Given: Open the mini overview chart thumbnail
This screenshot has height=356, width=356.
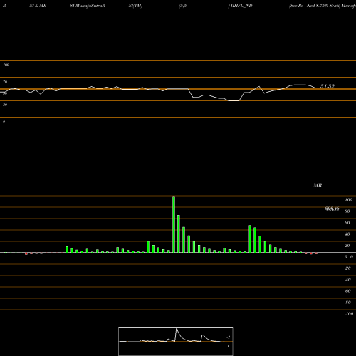Looking at the screenshot, I should [176, 341].
